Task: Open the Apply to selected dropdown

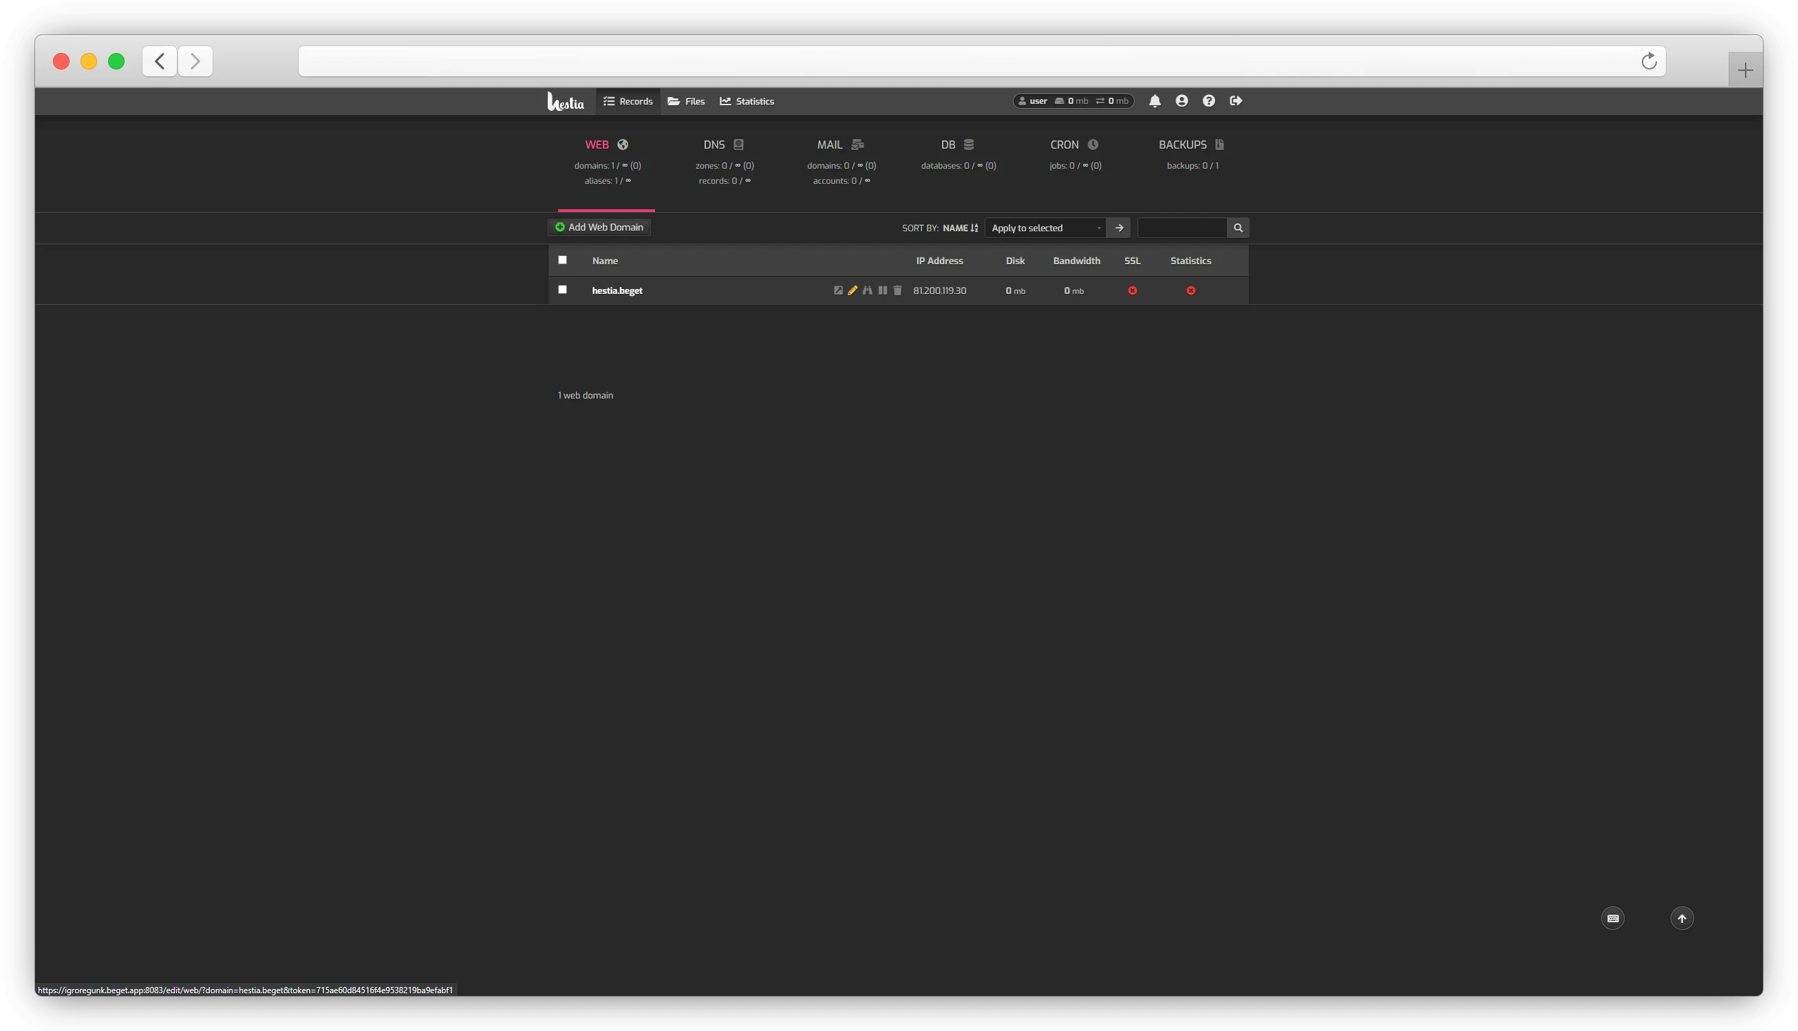Action: point(1045,228)
